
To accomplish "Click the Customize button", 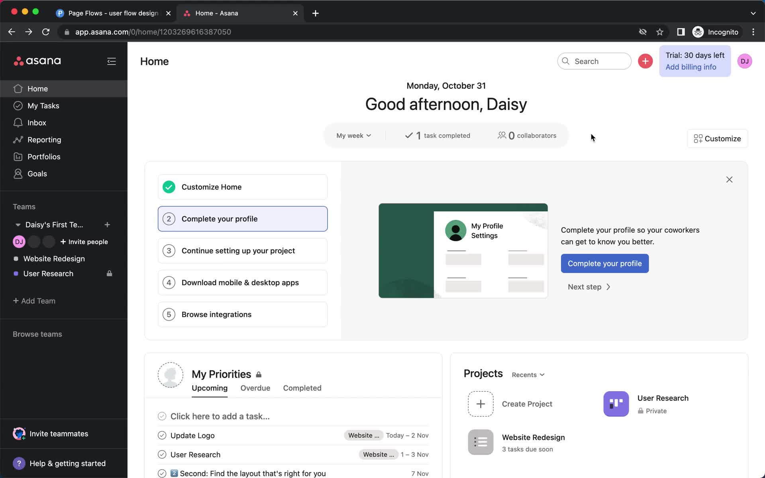I will tap(717, 139).
